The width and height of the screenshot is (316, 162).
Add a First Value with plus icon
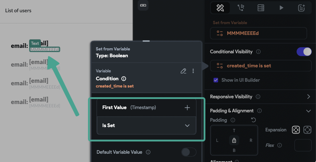coord(187,108)
